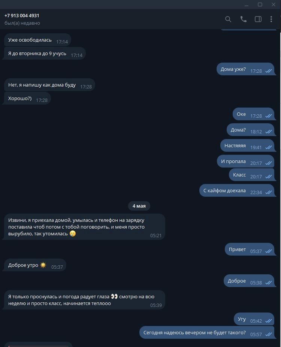Screen dimensions: 281x347
Task: Start a voice call with the contact
Action: pos(244,19)
